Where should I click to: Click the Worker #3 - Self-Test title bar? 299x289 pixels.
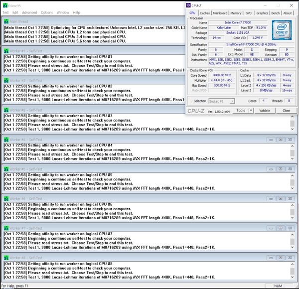tap(94, 110)
